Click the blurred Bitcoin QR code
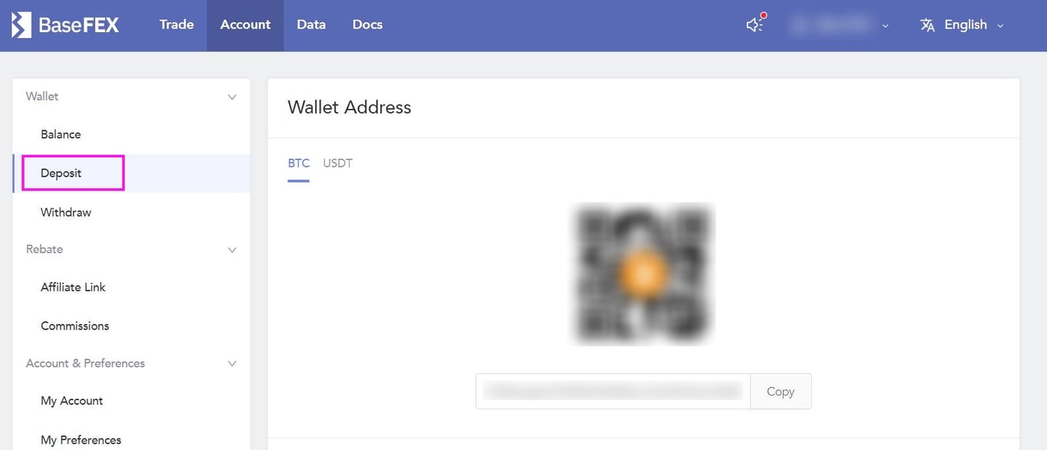The image size is (1047, 450). click(x=643, y=274)
